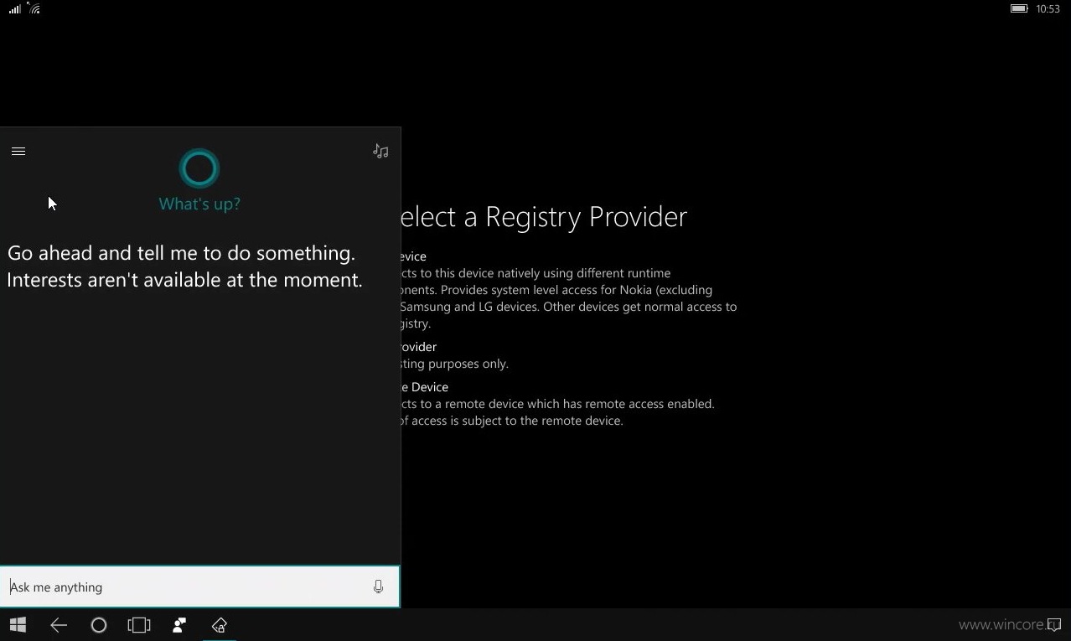1071x641 pixels.
Task: Click the 10:53 clock in the status bar
Action: [1048, 9]
